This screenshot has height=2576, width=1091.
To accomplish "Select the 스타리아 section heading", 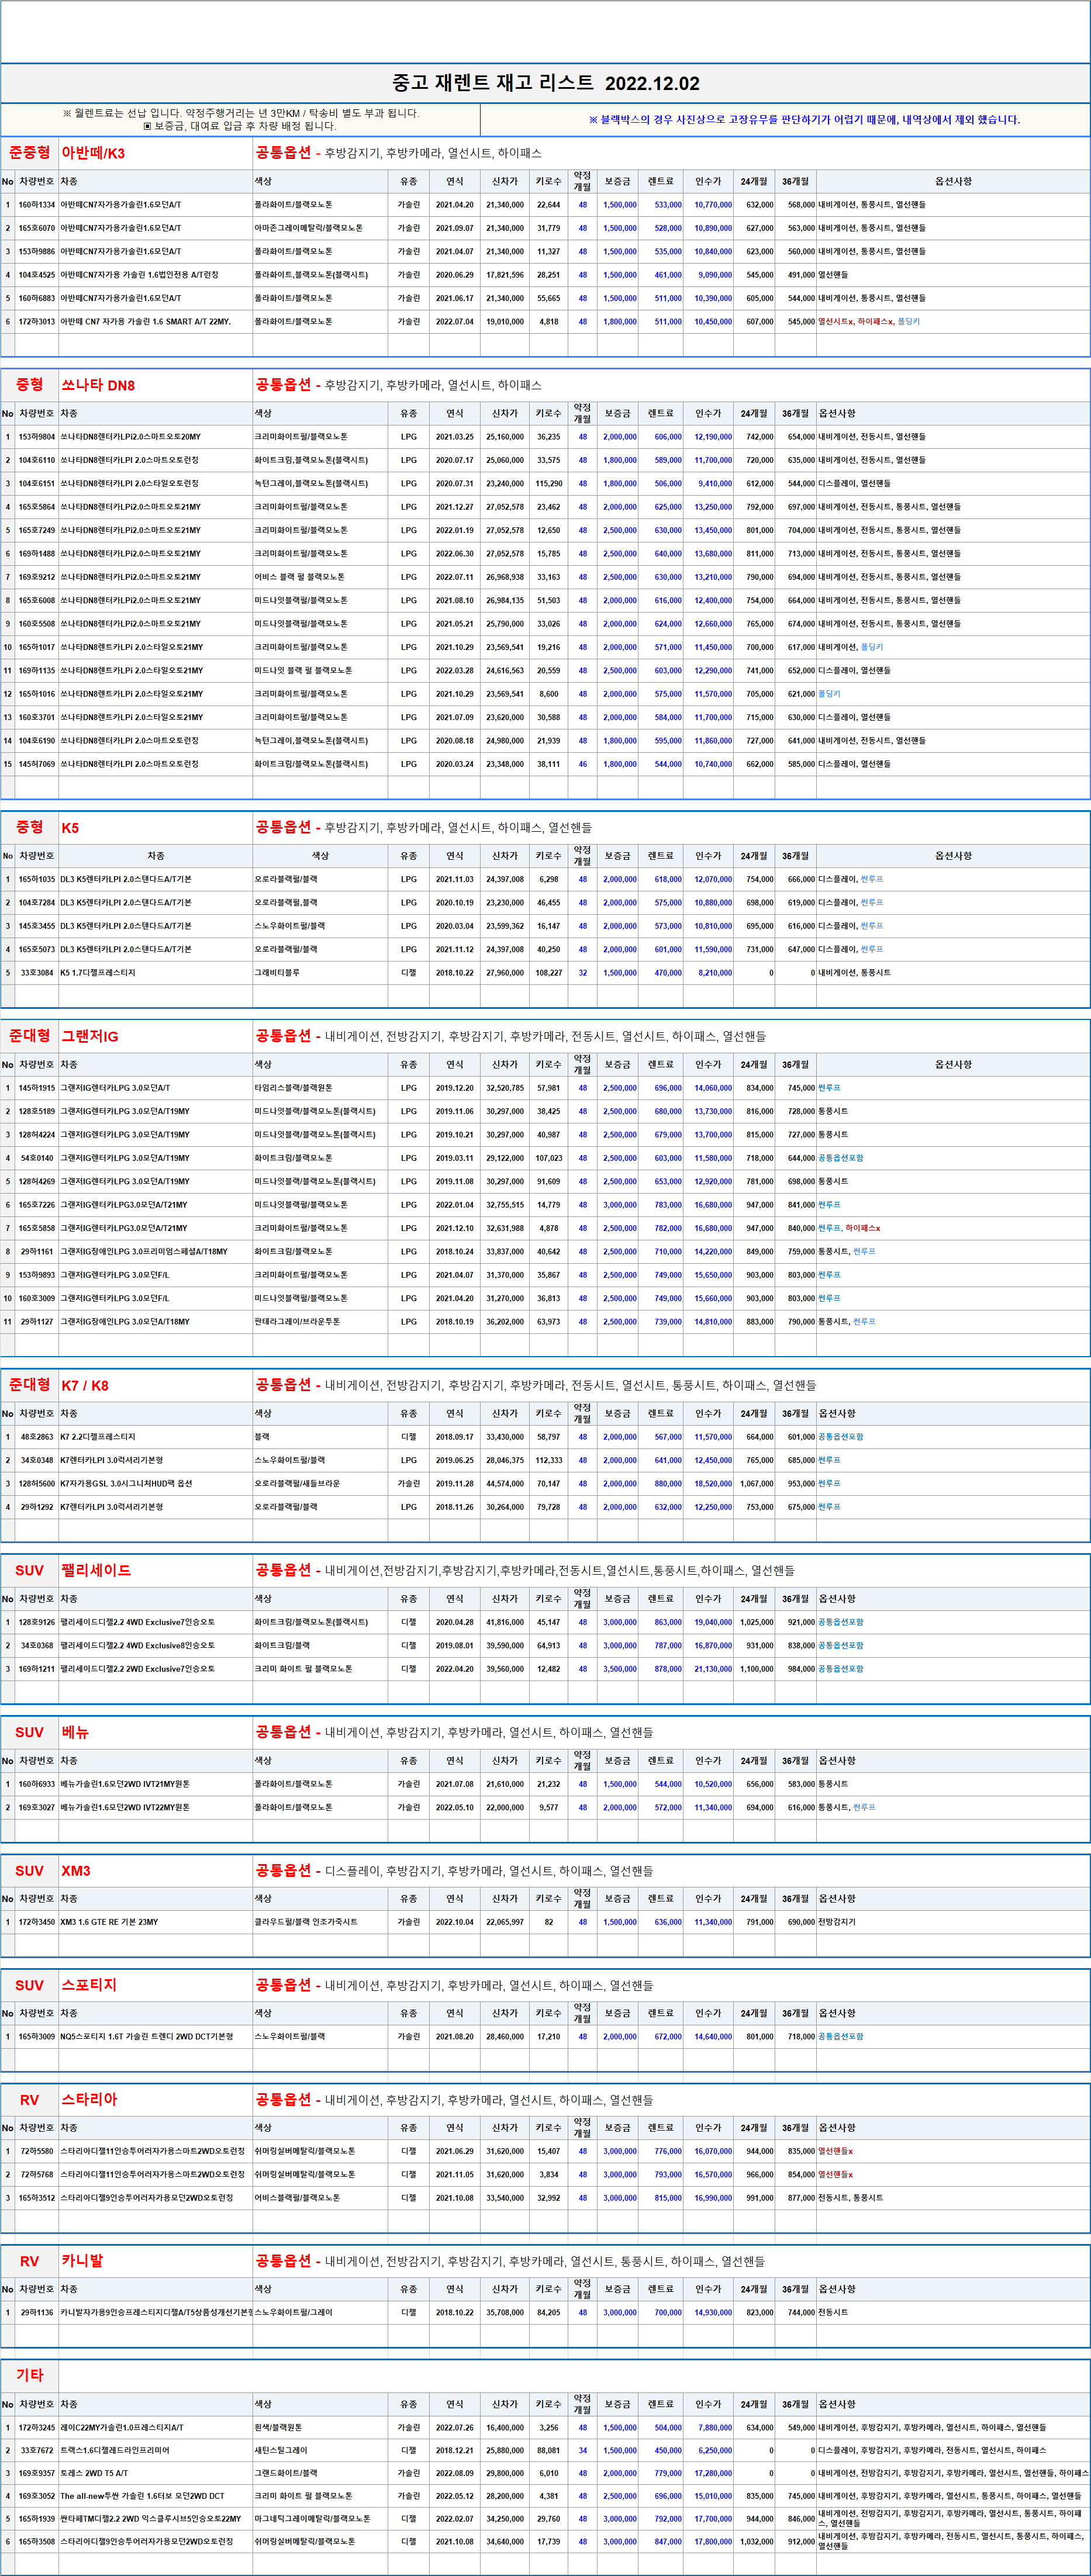I will click(89, 2100).
